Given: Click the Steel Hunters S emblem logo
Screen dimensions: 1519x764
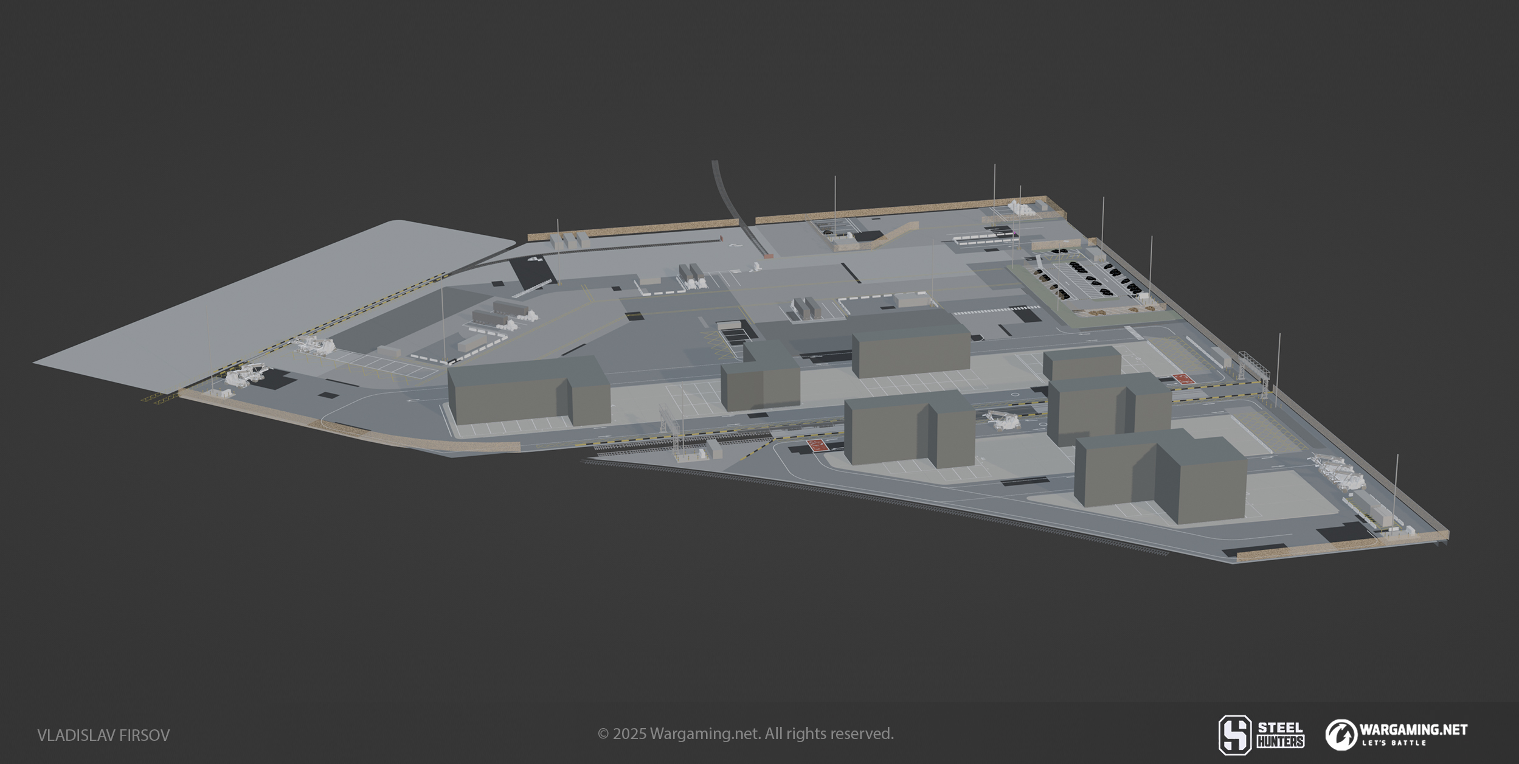Looking at the screenshot, I should point(1234,735).
